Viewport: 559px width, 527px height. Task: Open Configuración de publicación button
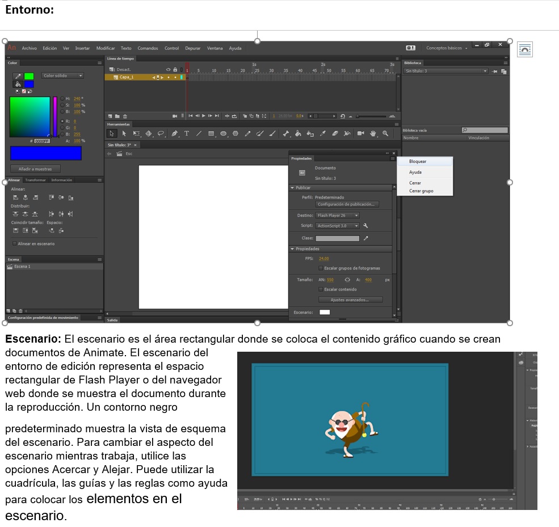click(x=347, y=204)
